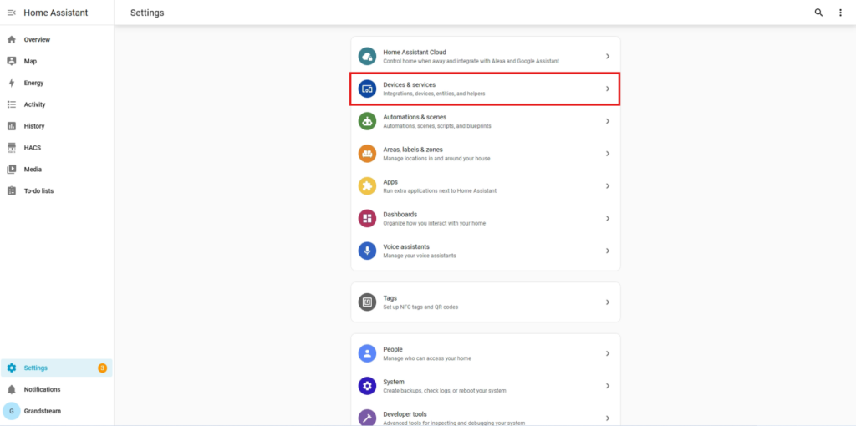856x426 pixels.
Task: Open the Devices & services title
Action: pyautogui.click(x=410, y=84)
